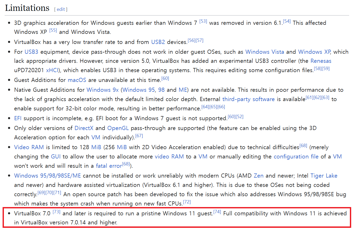Follow the Windows 95 link in parentheses
Viewport: 353px width, 228px height.
coord(139,90)
